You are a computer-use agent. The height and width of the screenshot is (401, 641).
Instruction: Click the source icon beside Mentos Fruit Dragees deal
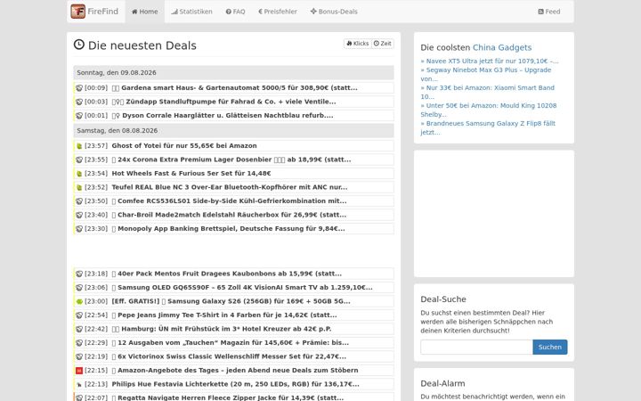click(x=79, y=274)
